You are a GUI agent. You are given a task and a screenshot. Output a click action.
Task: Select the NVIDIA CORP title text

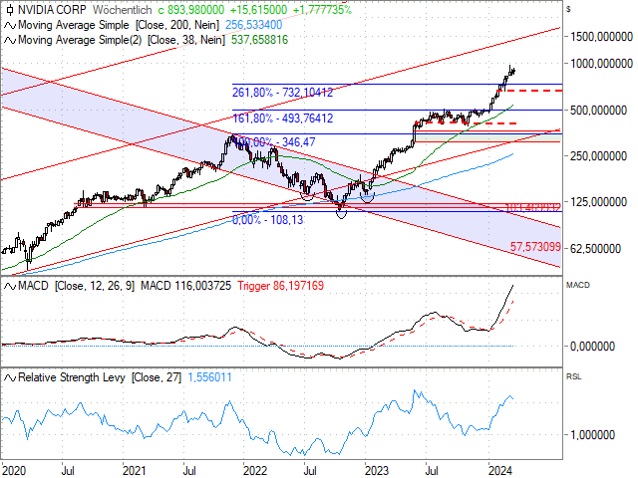pos(52,10)
